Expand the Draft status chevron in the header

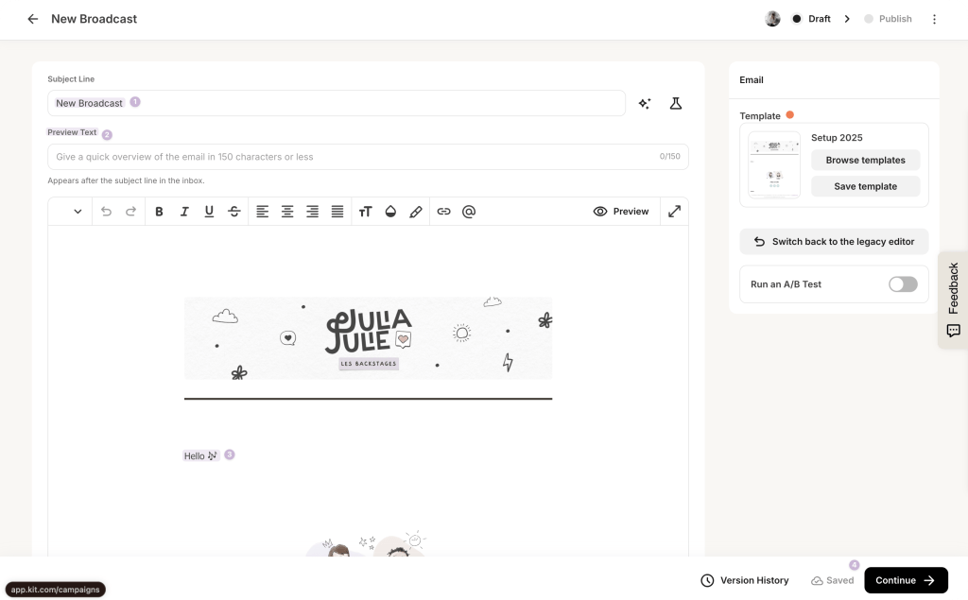847,18
